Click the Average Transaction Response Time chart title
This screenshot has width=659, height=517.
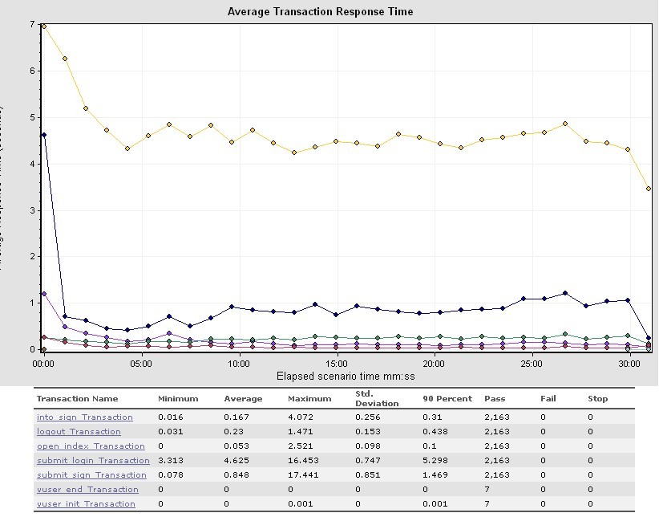click(321, 11)
